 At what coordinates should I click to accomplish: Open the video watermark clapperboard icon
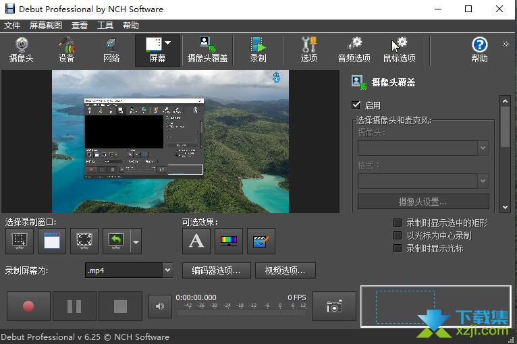click(x=261, y=241)
